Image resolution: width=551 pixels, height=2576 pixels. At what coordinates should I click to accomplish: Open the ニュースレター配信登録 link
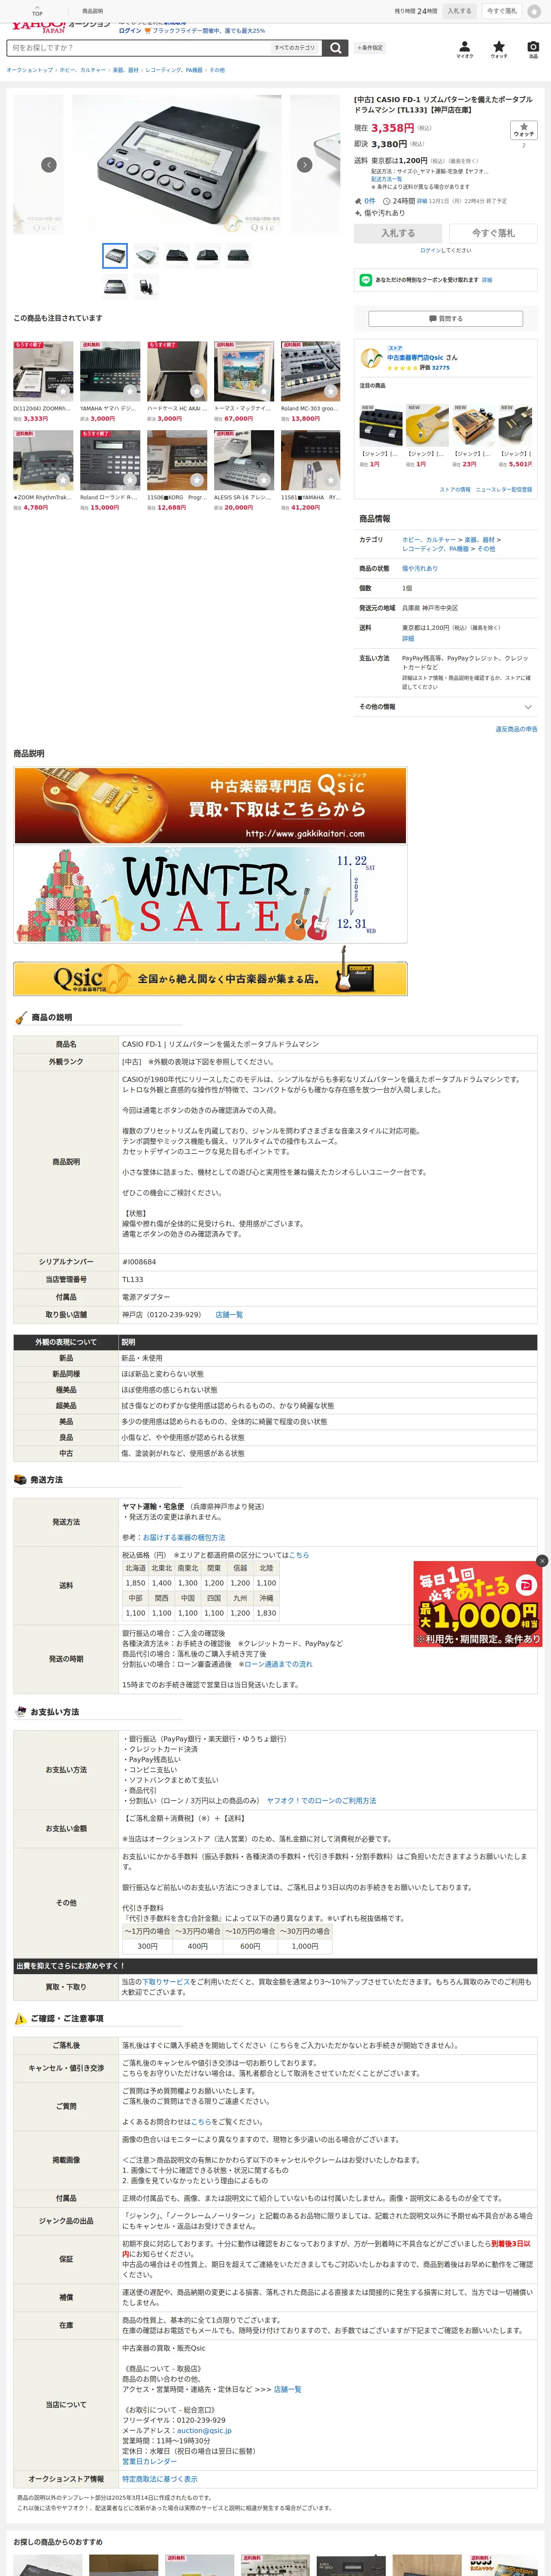tap(504, 489)
